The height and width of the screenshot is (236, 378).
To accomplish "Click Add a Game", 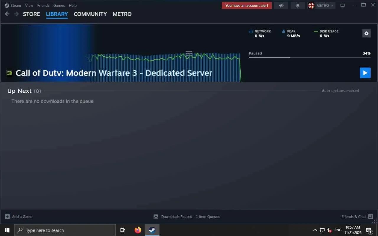I will point(22,217).
